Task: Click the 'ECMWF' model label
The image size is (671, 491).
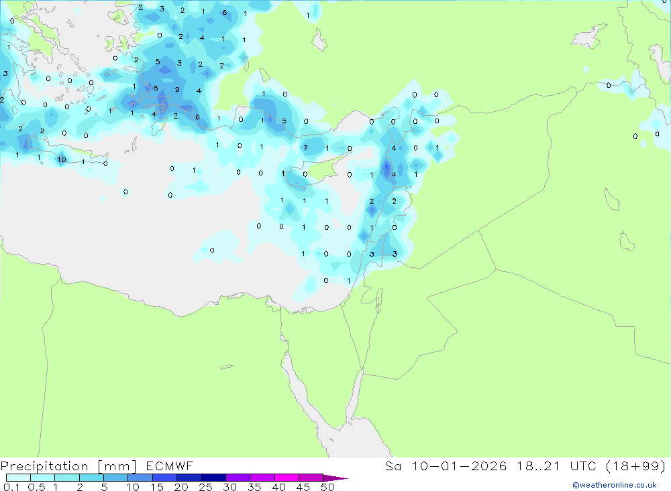Action: coord(170,466)
